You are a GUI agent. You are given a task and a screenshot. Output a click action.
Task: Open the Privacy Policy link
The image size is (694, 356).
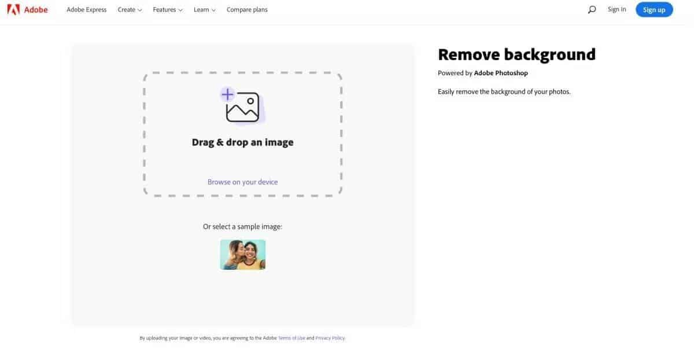coord(330,338)
